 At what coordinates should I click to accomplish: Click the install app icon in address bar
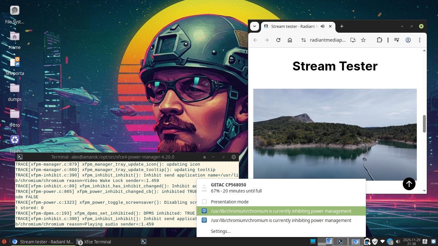pos(353,40)
